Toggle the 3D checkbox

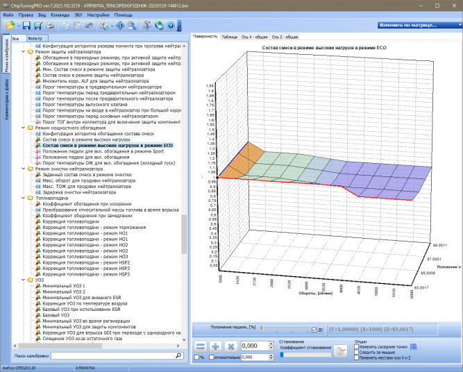pyautogui.click(x=314, y=330)
